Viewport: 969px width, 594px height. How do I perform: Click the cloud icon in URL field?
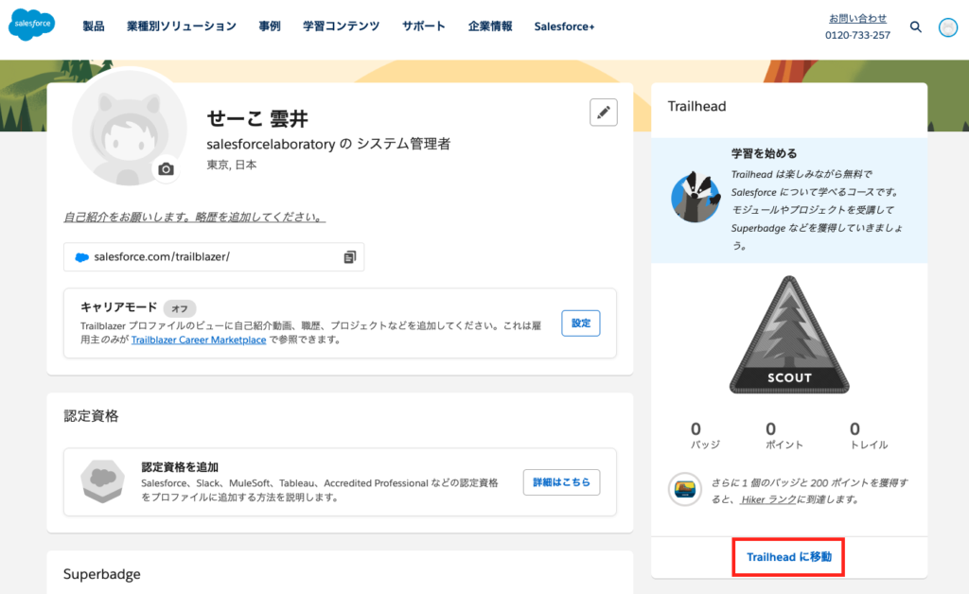[x=81, y=257]
